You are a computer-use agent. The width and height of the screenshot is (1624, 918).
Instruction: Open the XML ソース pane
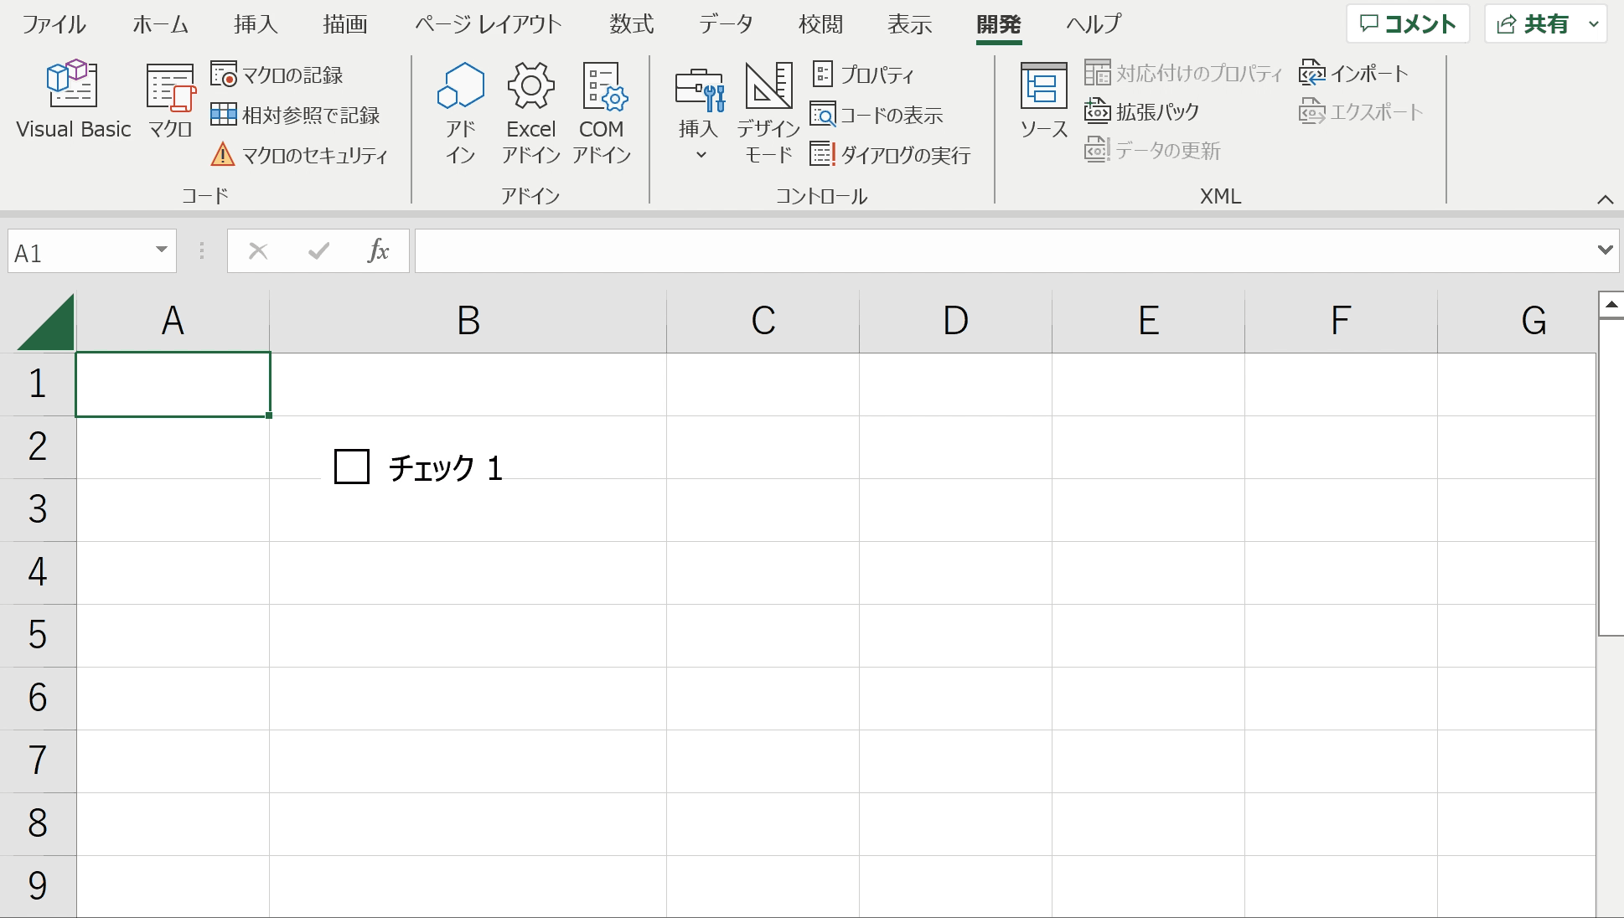[x=1043, y=101]
